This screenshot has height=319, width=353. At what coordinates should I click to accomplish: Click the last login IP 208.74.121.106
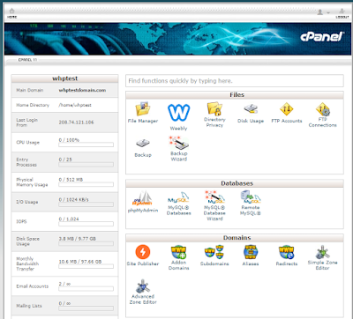(76, 122)
